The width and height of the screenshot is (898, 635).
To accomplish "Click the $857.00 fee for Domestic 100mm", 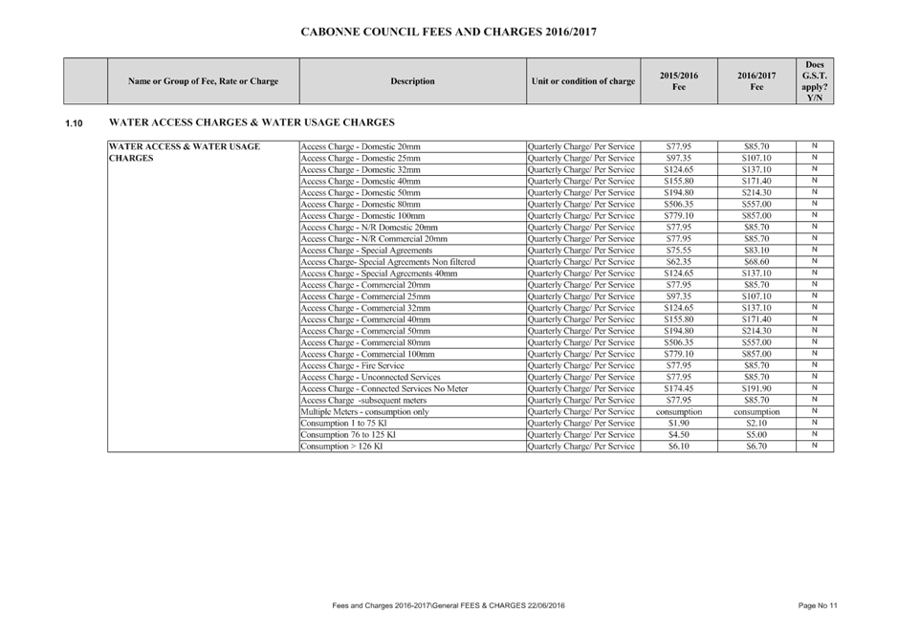I will click(x=756, y=216).
